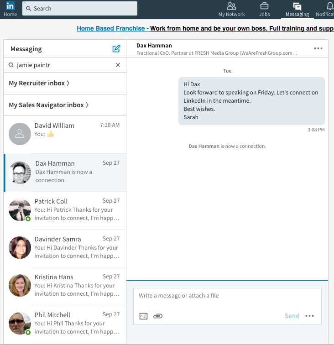Image resolution: width=334 pixels, height=345 pixels.
Task: Click the LinkedIn Home logo icon
Action: (x=10, y=6)
